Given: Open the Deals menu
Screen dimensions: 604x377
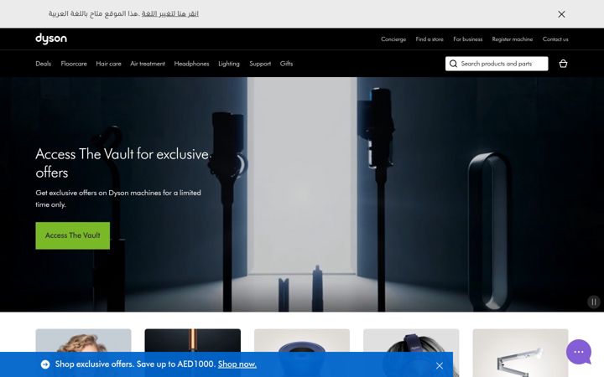Looking at the screenshot, I should pos(43,64).
